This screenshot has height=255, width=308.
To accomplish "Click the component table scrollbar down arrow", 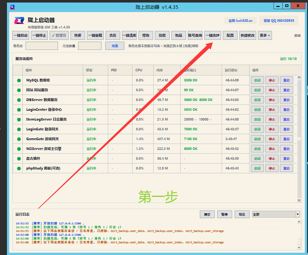I will coord(299,200).
